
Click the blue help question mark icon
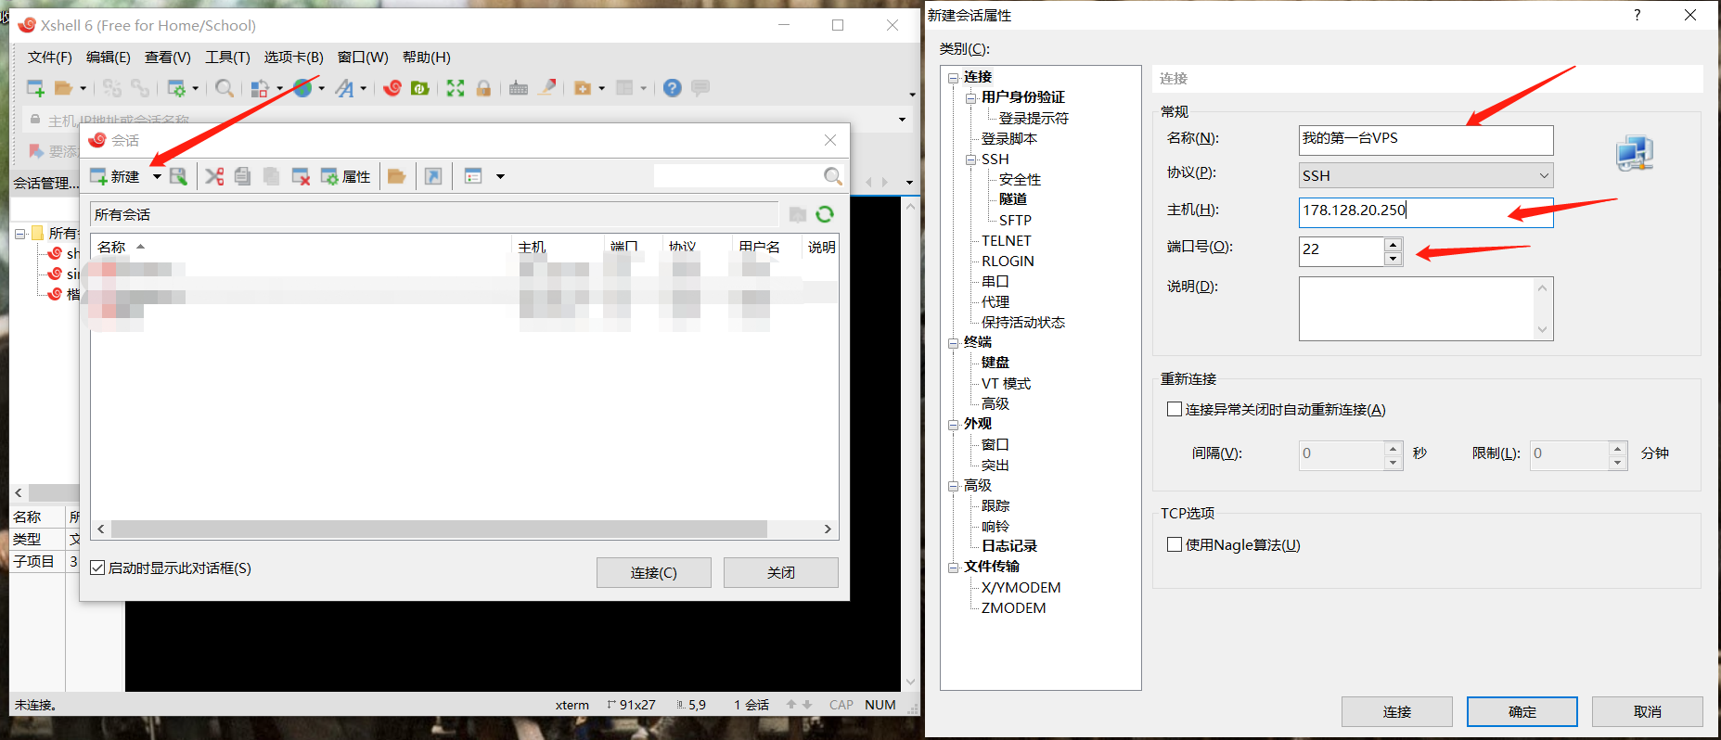(673, 88)
